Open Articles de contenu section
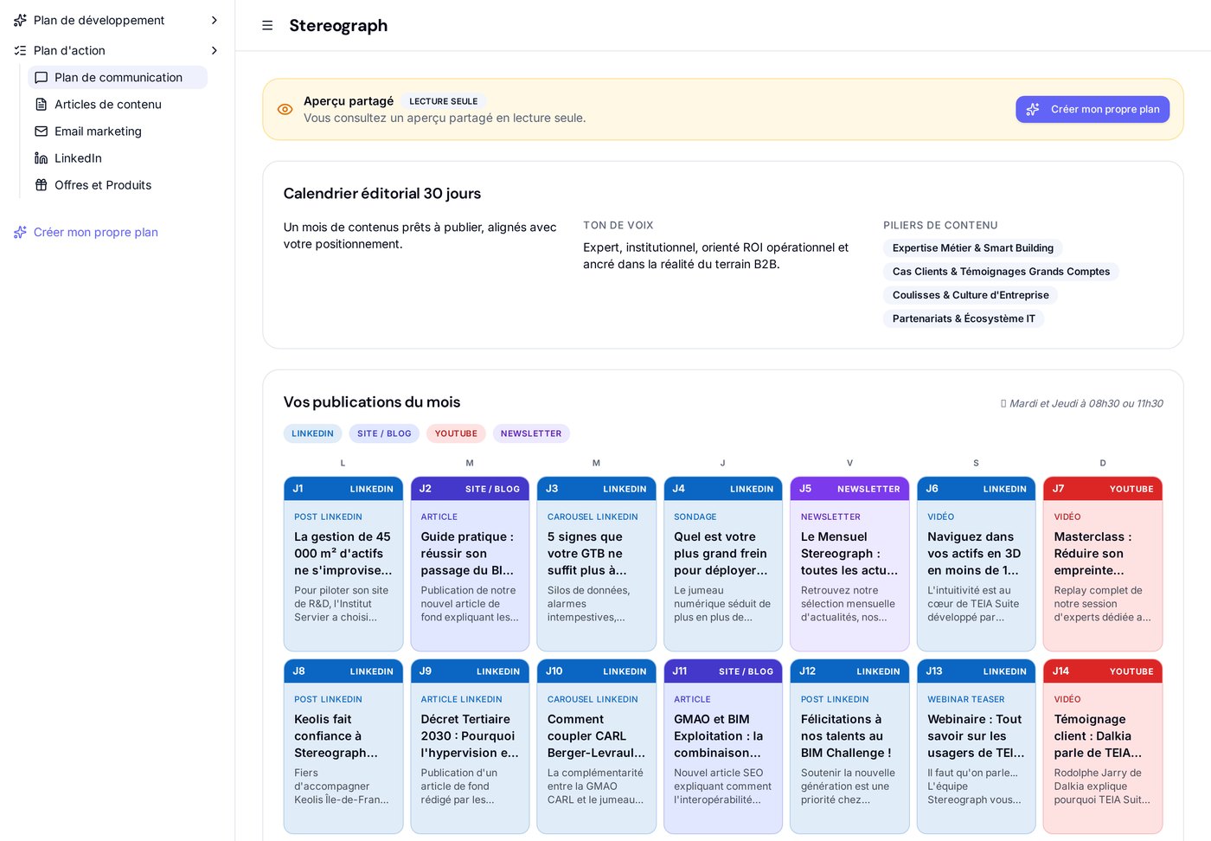 [x=118, y=105]
